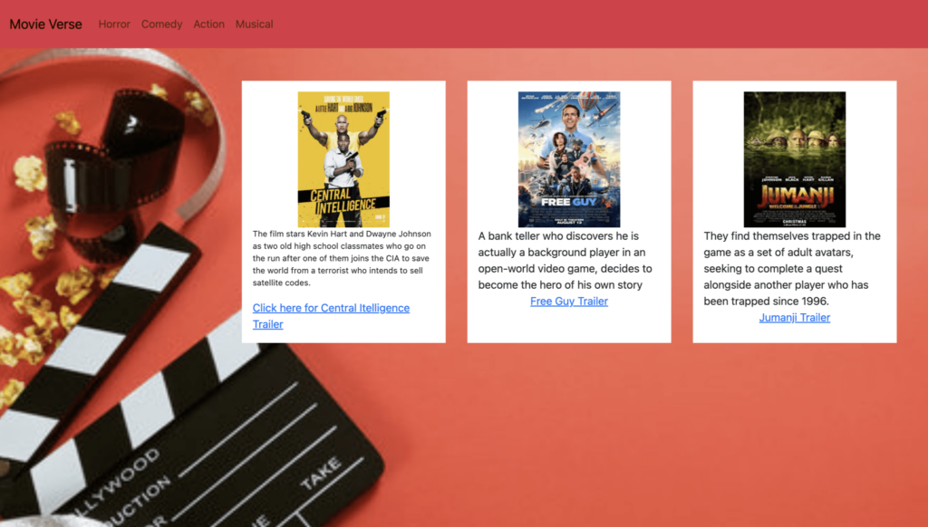The width and height of the screenshot is (928, 527).
Task: Select the Action nav item
Action: [x=208, y=24]
